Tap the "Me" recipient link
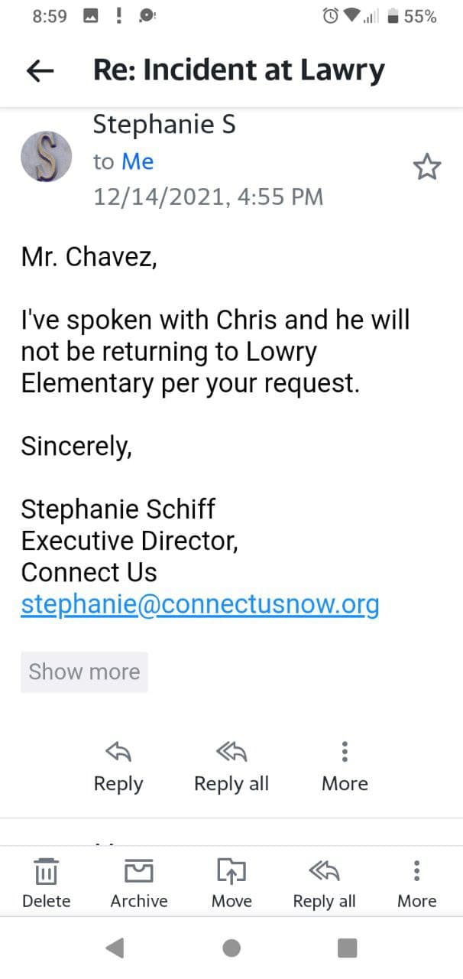Image resolution: width=463 pixels, height=979 pixels. tap(138, 161)
